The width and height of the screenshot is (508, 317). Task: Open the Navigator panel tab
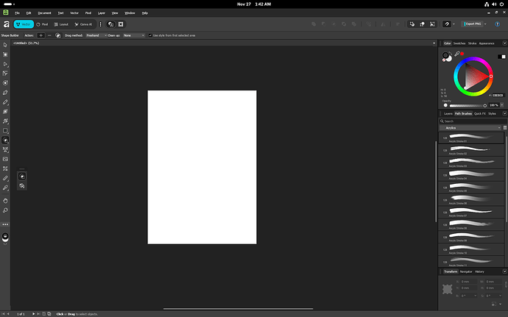pos(466,271)
